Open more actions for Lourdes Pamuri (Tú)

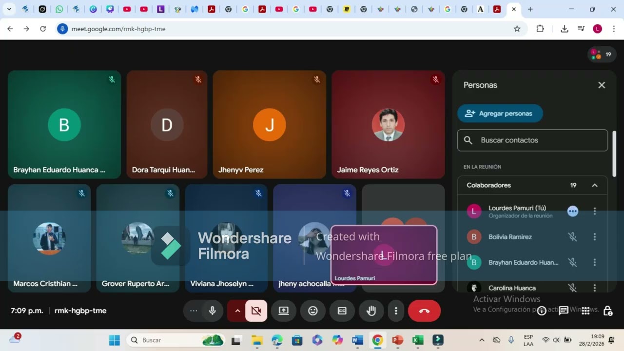tap(595, 211)
